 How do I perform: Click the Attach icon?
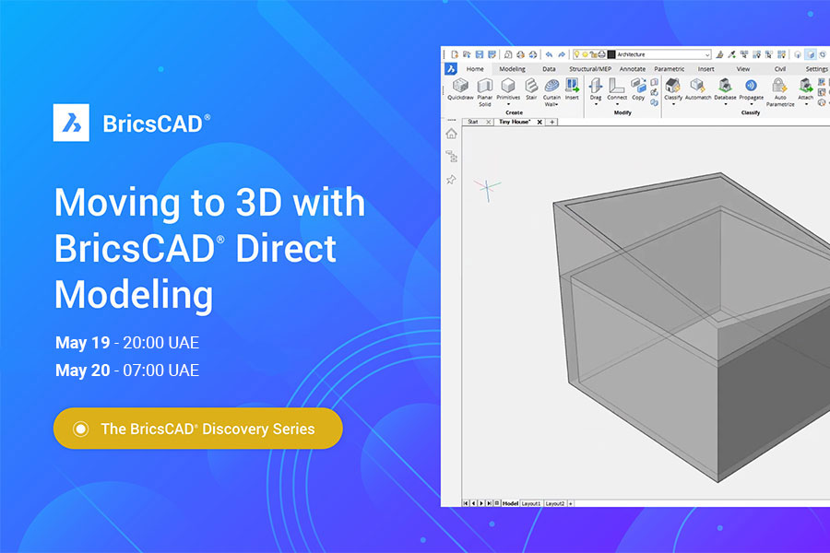806,86
